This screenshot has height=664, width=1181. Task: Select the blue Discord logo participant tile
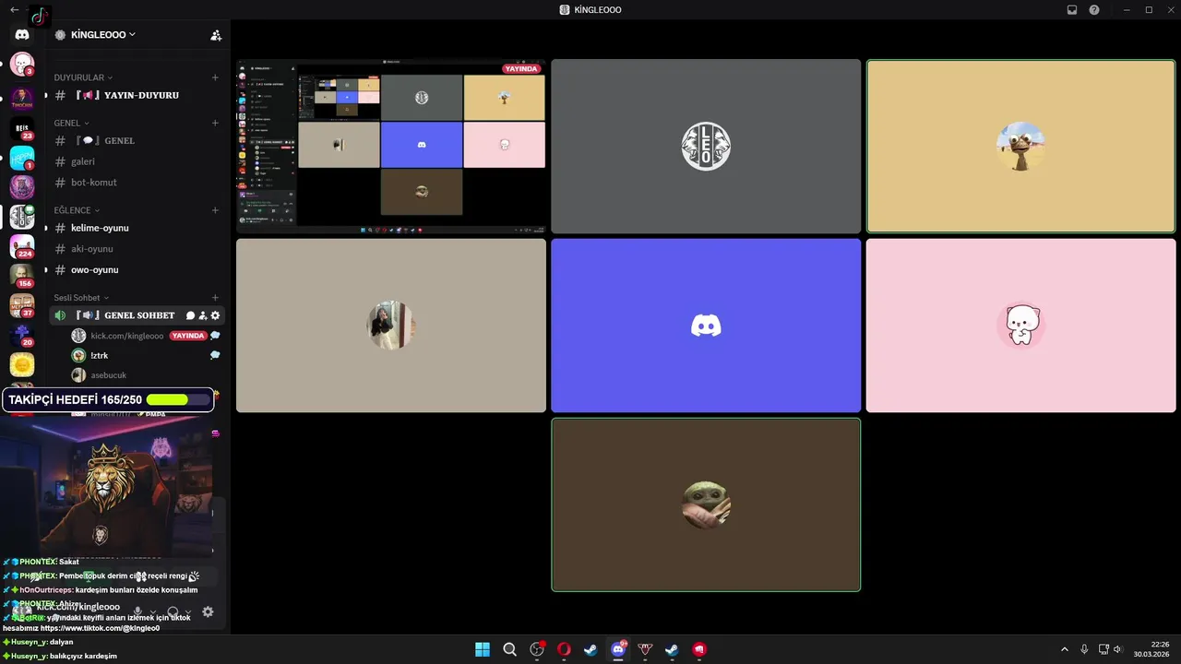(706, 326)
